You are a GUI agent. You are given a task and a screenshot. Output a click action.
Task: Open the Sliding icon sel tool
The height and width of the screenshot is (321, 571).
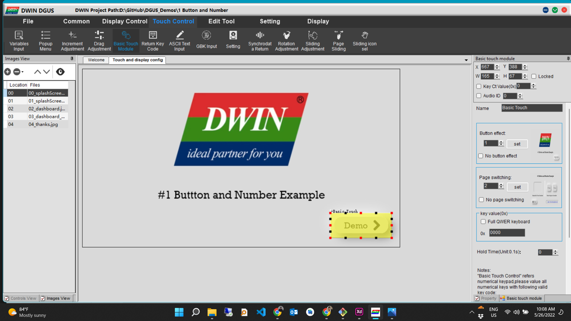click(365, 40)
